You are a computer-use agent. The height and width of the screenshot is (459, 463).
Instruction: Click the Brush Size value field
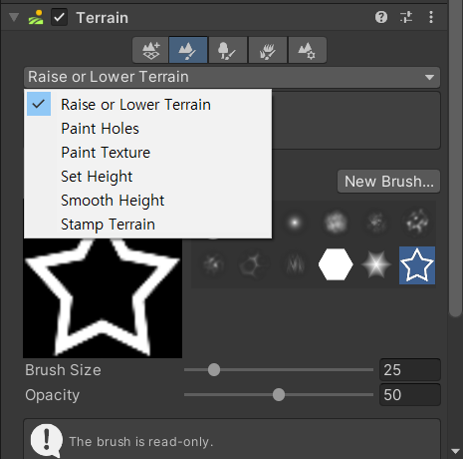[410, 370]
